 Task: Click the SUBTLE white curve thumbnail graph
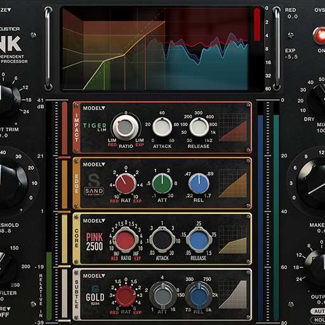point(233,295)
